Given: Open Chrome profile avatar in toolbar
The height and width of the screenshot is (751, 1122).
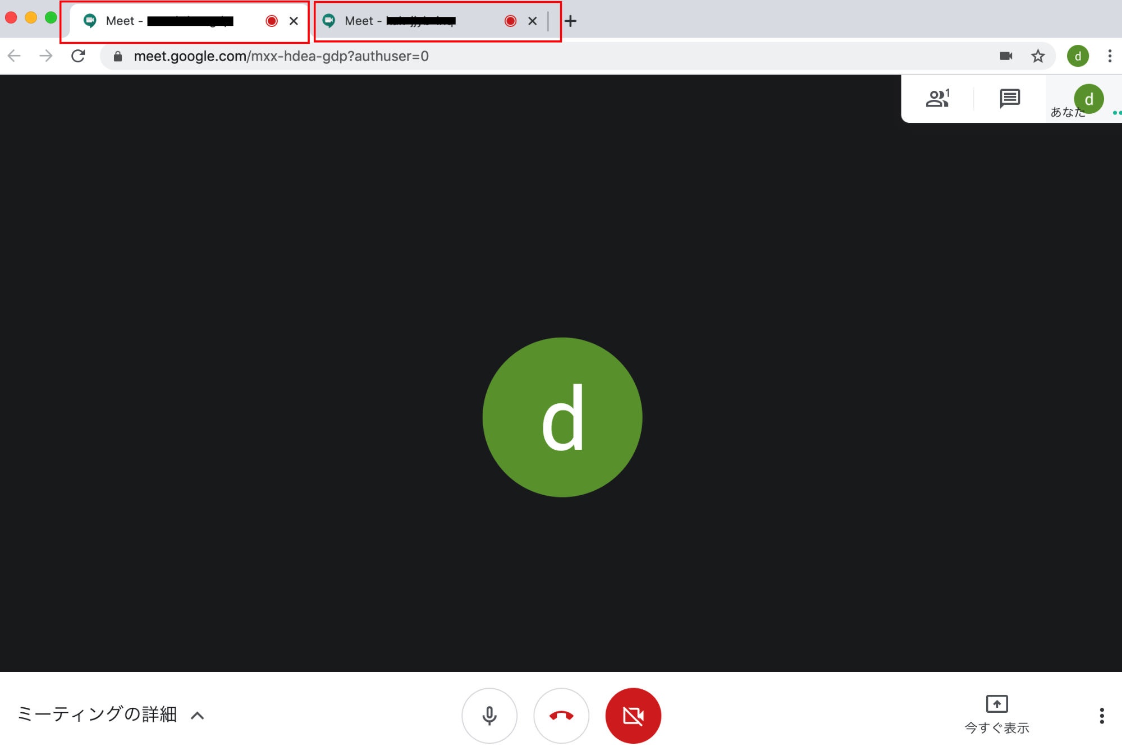Looking at the screenshot, I should click(1078, 56).
